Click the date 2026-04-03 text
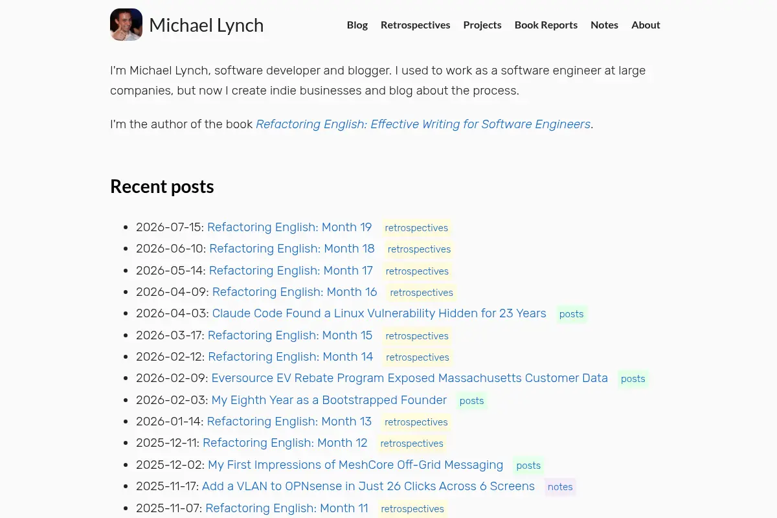 tap(172, 313)
